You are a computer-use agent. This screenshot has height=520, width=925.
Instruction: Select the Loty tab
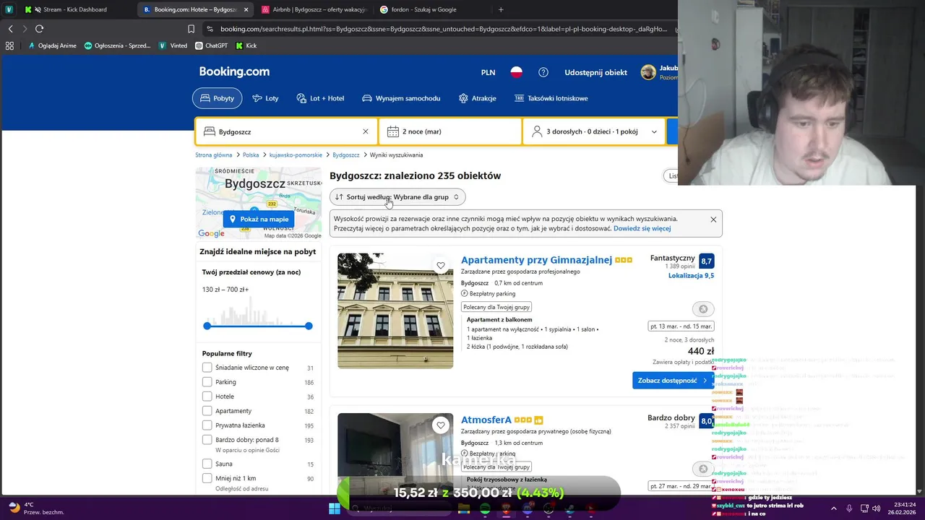pos(265,98)
